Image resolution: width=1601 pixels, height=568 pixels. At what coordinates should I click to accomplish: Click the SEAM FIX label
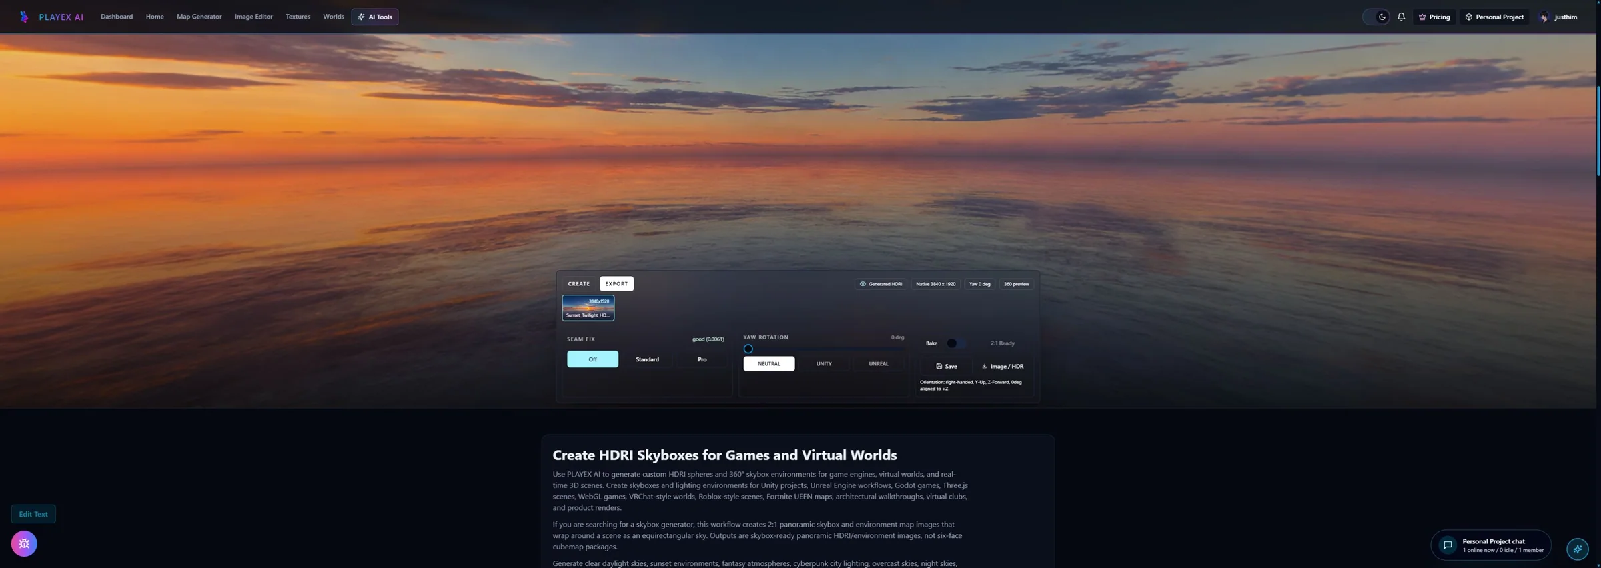click(x=581, y=339)
